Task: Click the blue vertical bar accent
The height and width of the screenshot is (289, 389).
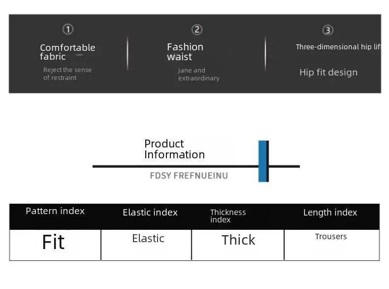Action: tap(263, 161)
